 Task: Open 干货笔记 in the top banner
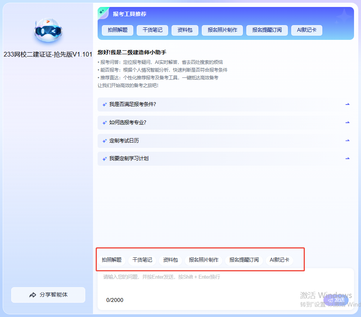pyautogui.click(x=152, y=30)
